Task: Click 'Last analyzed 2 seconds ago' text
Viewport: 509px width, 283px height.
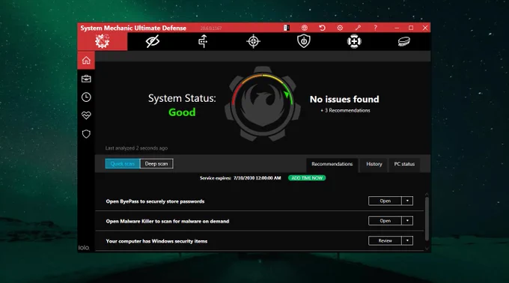Action: 136,148
